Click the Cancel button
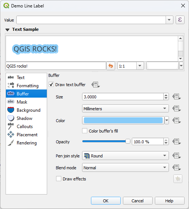The height and width of the screenshot is (209, 189). click(x=137, y=201)
